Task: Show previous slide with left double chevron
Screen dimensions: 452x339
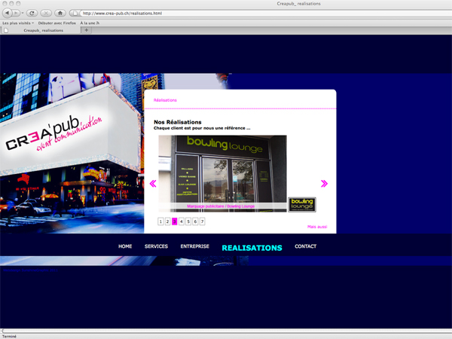Action: tap(153, 184)
